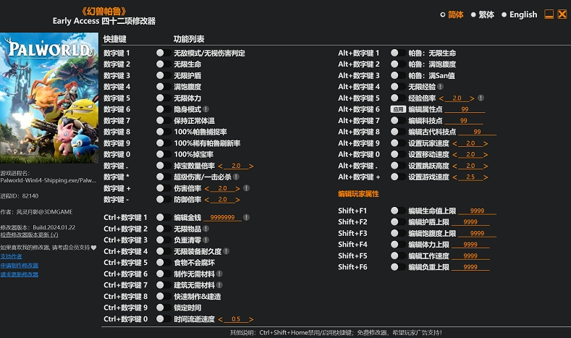Decrease 设置移动速度 with left arrow
Viewport: 571px width, 338px height.
click(x=454, y=155)
